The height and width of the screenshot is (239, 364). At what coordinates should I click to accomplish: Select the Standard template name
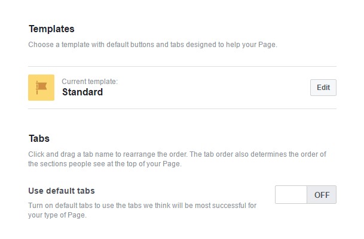coord(82,92)
